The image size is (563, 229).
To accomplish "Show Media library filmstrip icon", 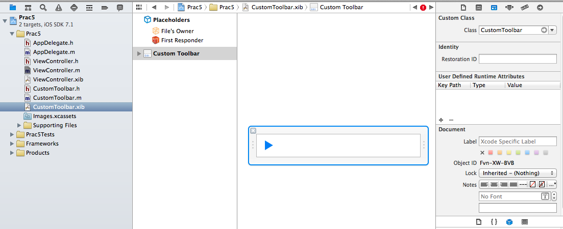I will coord(525,222).
